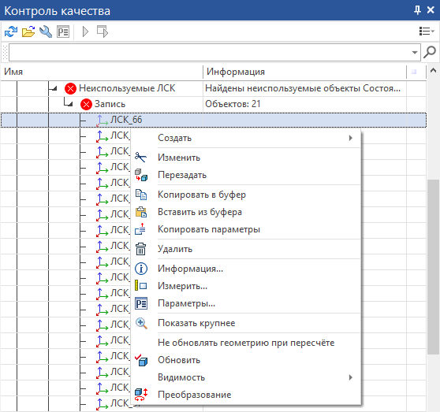Click the vertical scrollbar thumb
Viewport: 440px width, 412px height.
(433, 267)
